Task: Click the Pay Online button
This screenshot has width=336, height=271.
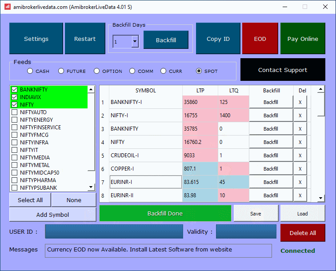Action: (x=303, y=39)
